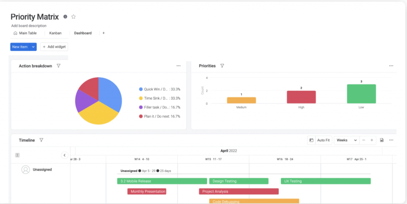
Task: Click the Auto Fit button
Action: [324, 140]
